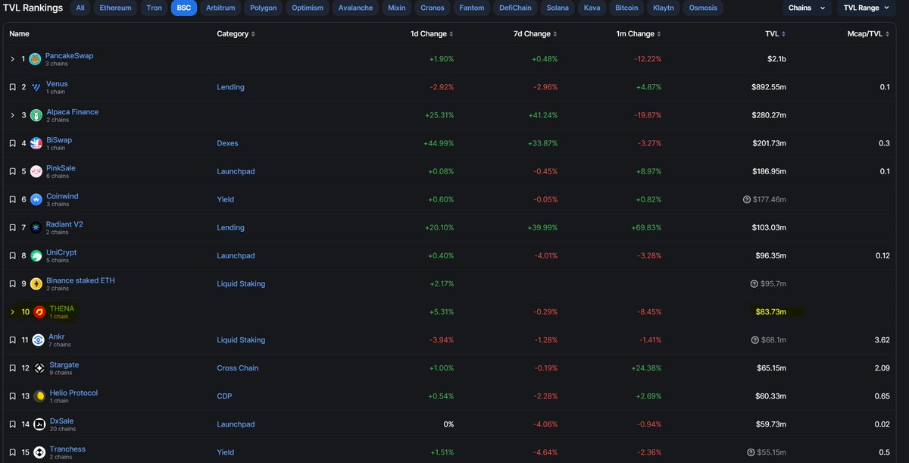Image resolution: width=909 pixels, height=463 pixels.
Task: Bookmark the Coinwind row
Action: click(12, 199)
